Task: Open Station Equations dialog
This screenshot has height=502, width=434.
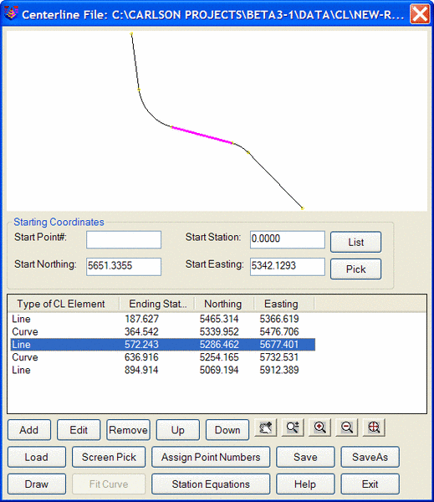Action: coord(211,484)
